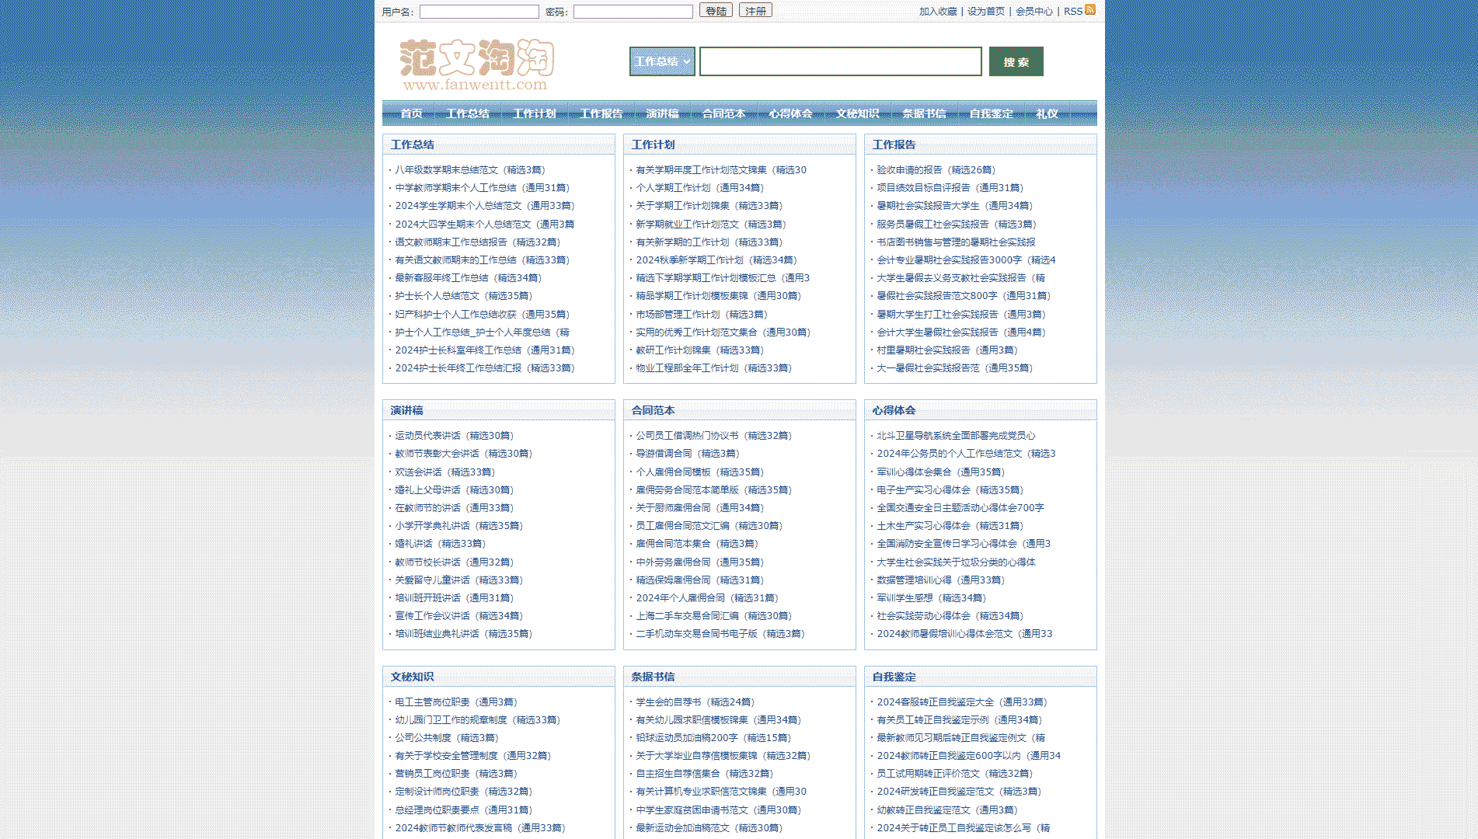Click the 登陆 login button
Image resolution: width=1478 pixels, height=839 pixels.
716,11
